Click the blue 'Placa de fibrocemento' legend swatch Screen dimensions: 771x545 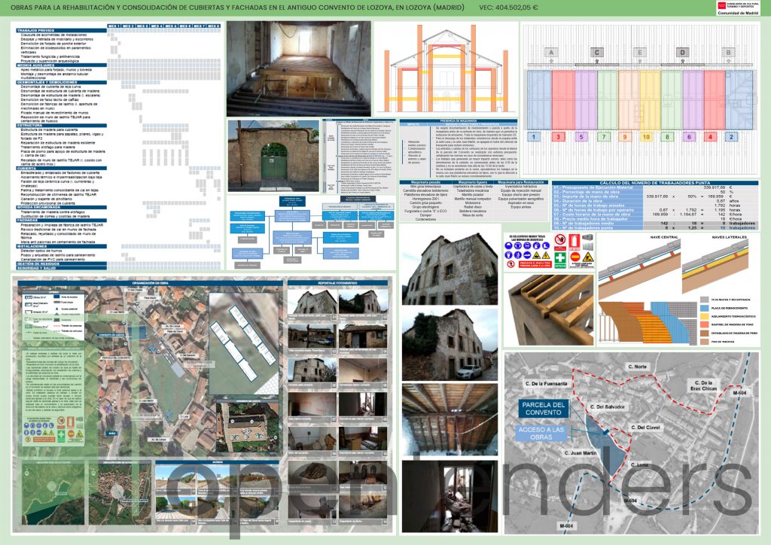pyautogui.click(x=705, y=308)
